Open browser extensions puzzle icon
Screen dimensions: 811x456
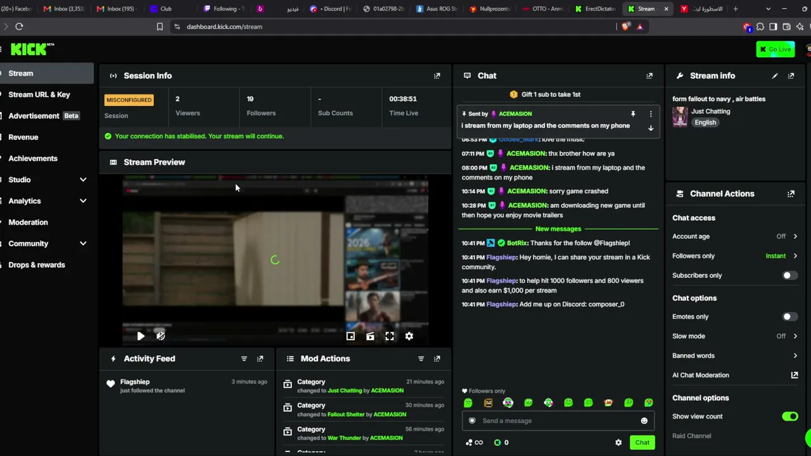coord(760,27)
